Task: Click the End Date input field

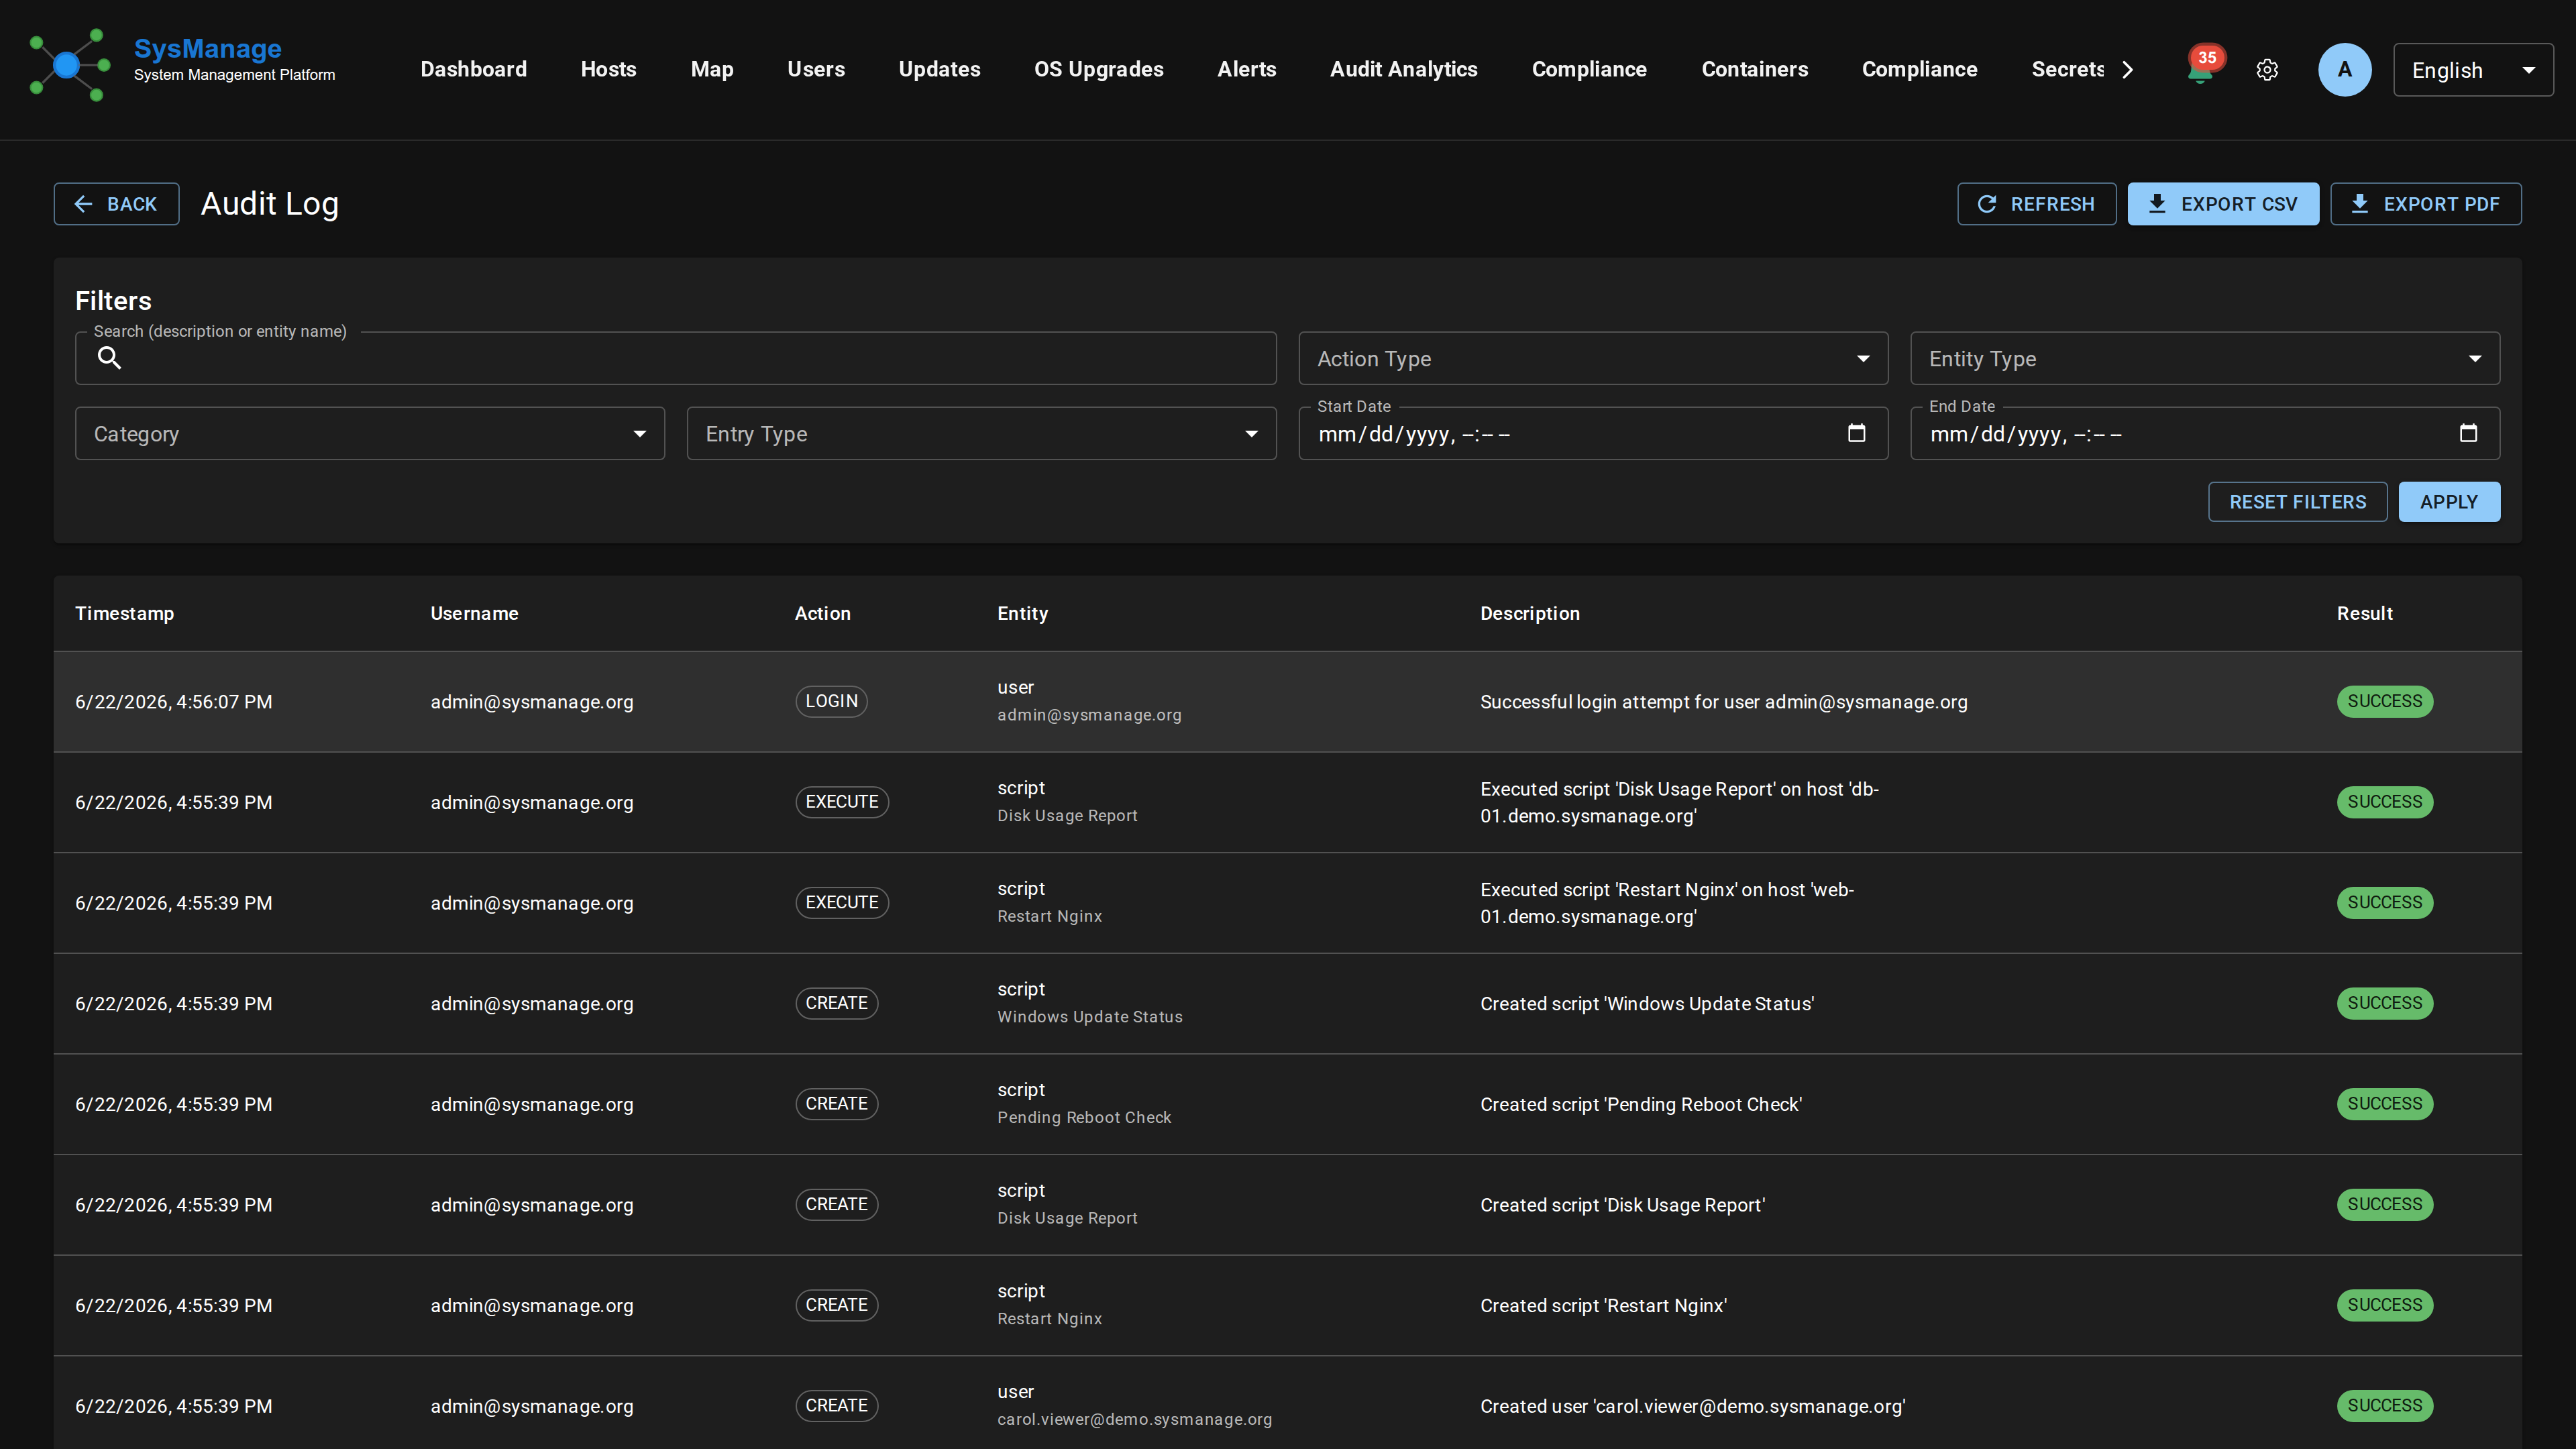Action: click(2205, 433)
